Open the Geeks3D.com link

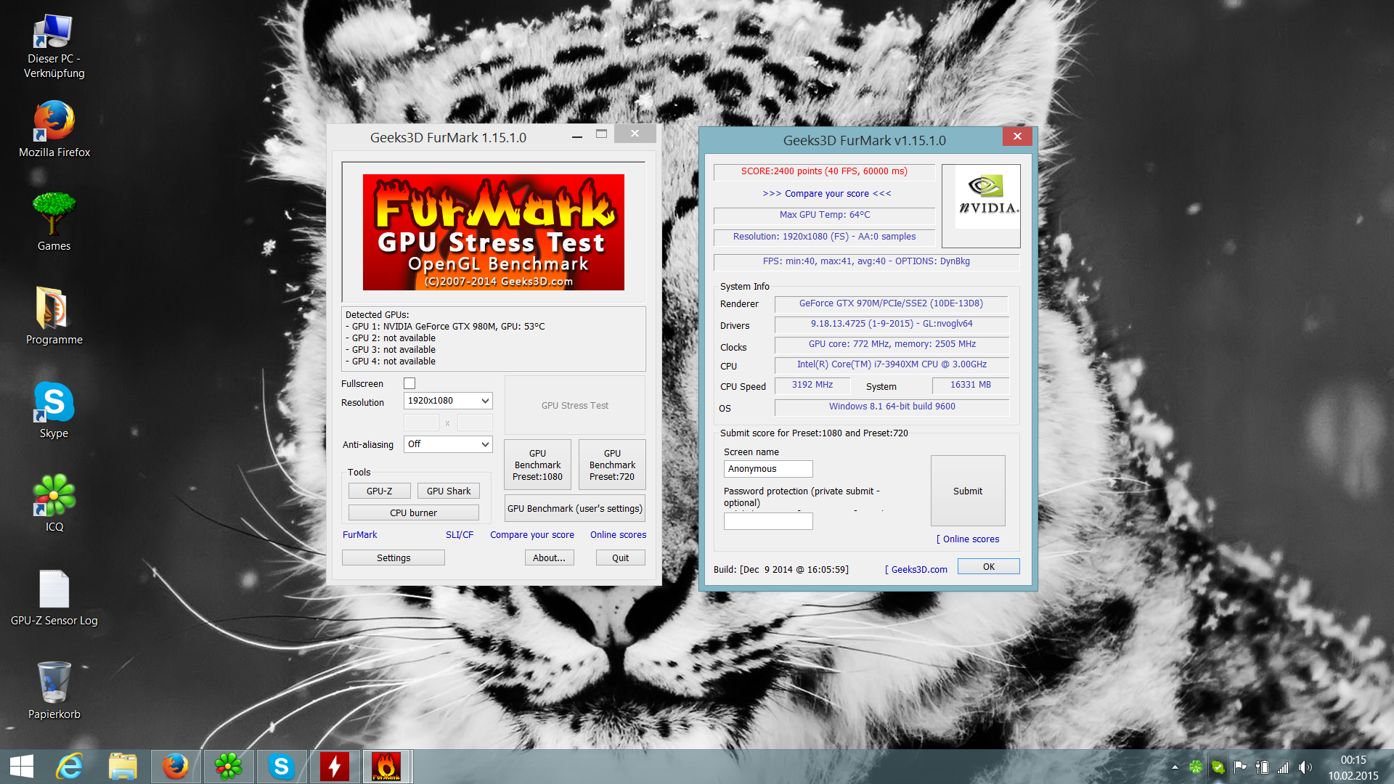[916, 570]
